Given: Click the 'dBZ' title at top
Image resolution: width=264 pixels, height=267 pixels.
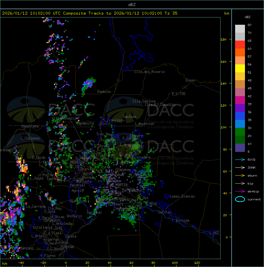Looking at the screenshot, I should (132, 5).
